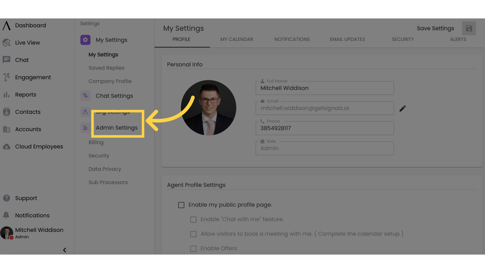Open the Reports bar chart icon
Screen dimensions: 485x273
click(7, 95)
